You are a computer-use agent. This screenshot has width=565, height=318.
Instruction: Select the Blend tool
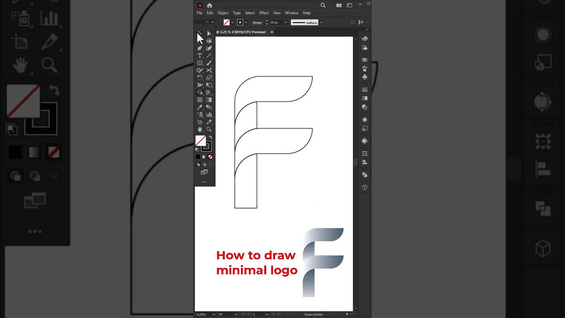pos(209,107)
